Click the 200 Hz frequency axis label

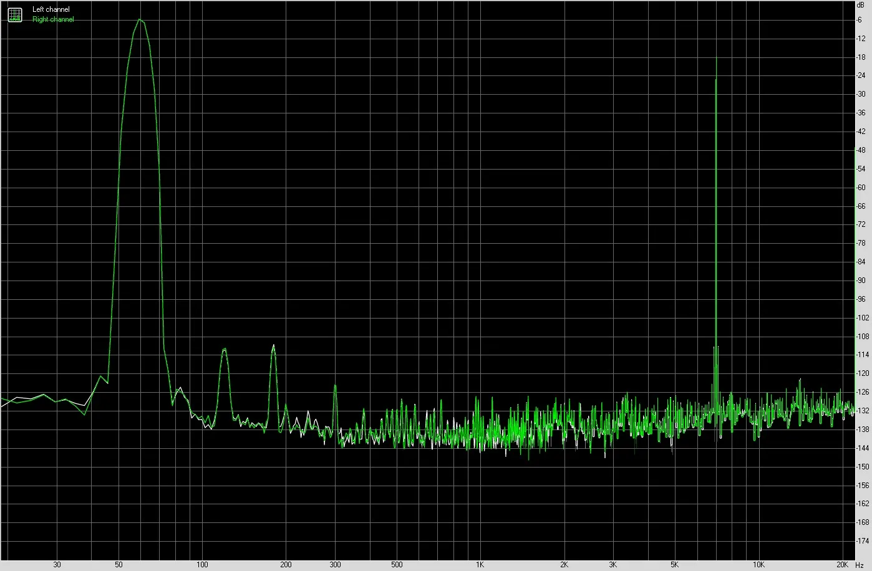(286, 565)
